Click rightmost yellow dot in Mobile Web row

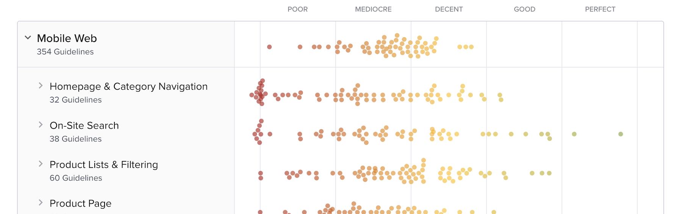pos(471,47)
